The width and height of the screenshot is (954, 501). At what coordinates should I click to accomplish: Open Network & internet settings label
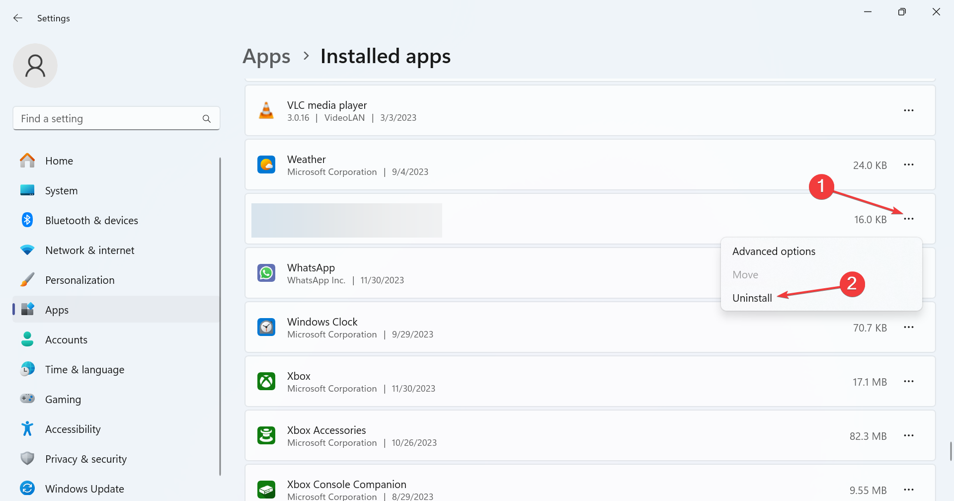coord(90,250)
